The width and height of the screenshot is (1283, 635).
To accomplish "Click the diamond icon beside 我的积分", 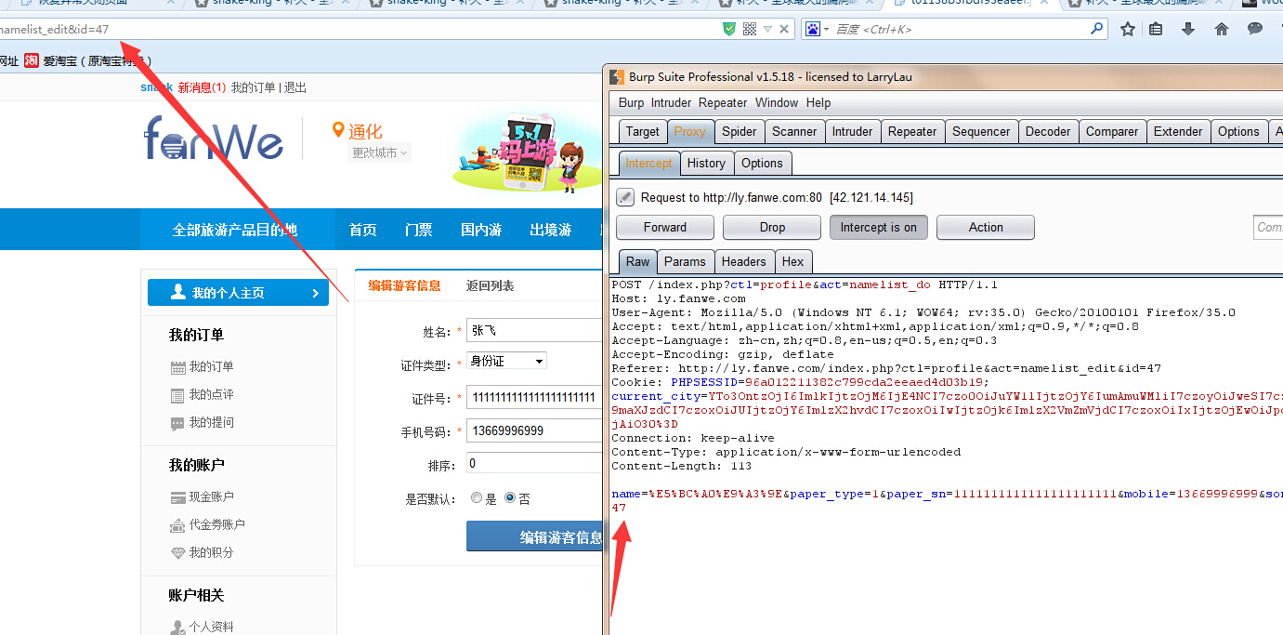I will point(177,553).
